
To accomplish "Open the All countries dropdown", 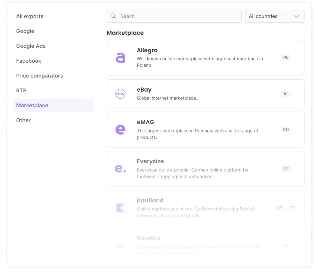I will click(274, 16).
